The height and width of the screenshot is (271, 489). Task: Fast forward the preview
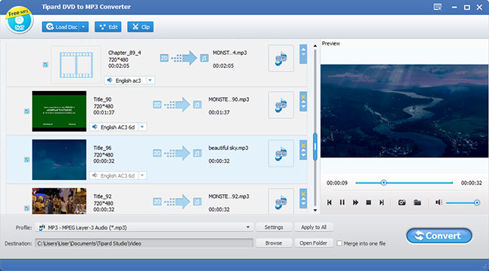point(356,202)
